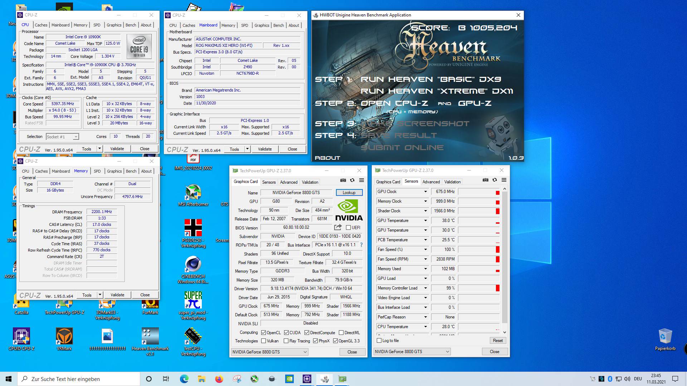Click the Fan Speed (%) graph bar
Image resolution: width=687 pixels, height=386 pixels.
click(479, 249)
